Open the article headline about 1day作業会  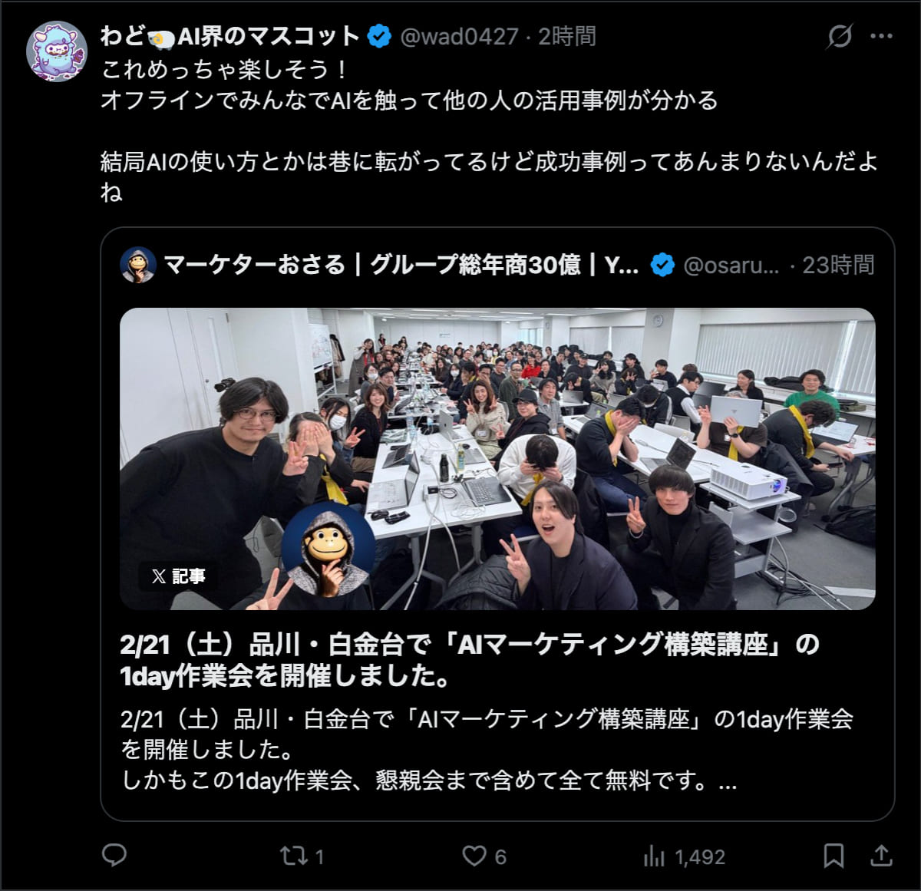[x=470, y=660]
